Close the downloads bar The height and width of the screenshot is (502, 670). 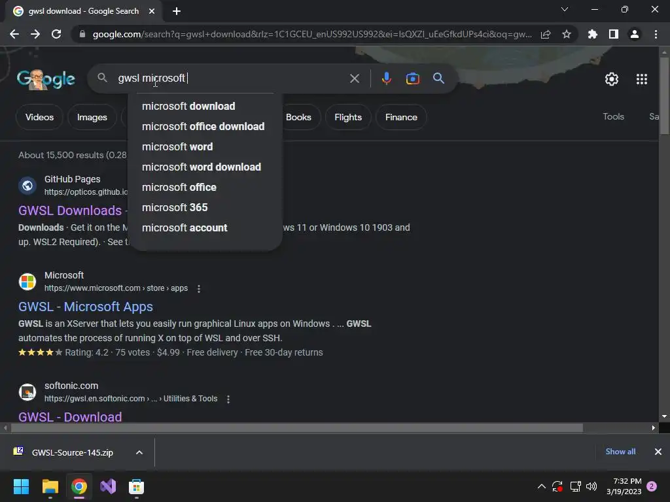(x=658, y=452)
